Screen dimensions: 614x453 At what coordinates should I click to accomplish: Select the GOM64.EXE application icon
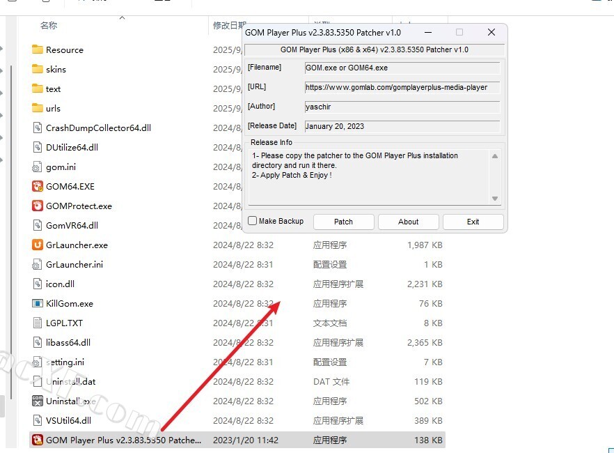(x=37, y=186)
